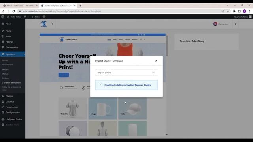
Task: Click the Kadence logo icon
Action: tap(43, 24)
